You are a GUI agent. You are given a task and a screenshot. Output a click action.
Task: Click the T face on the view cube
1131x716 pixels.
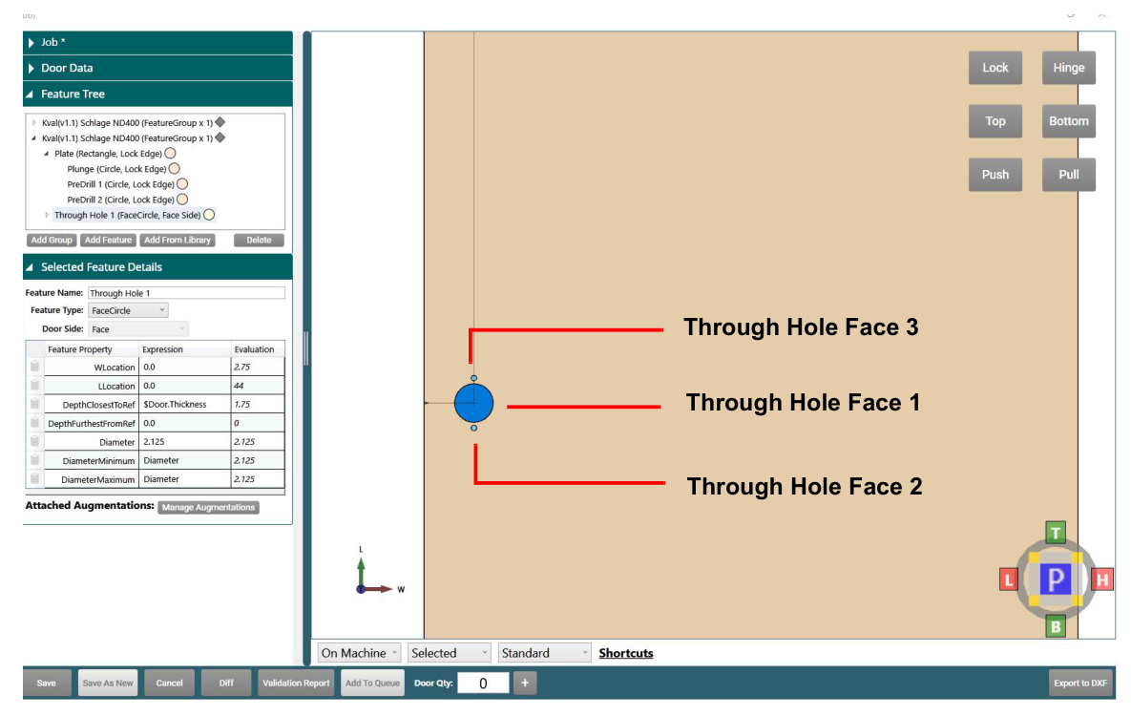point(1056,533)
